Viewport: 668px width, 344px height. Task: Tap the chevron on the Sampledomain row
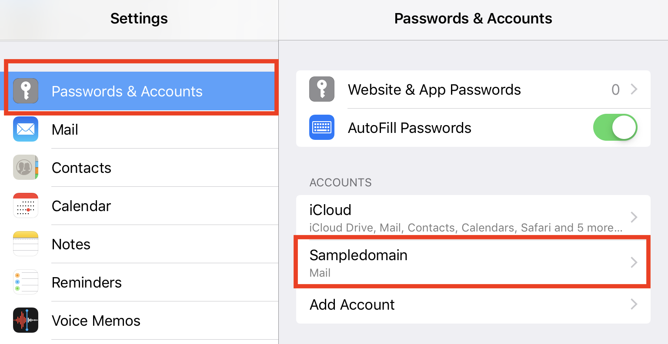click(x=634, y=262)
